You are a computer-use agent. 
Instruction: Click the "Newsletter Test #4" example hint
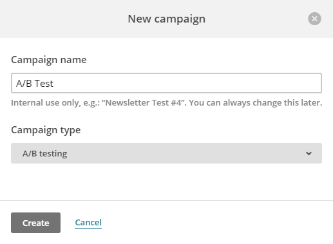(143, 103)
